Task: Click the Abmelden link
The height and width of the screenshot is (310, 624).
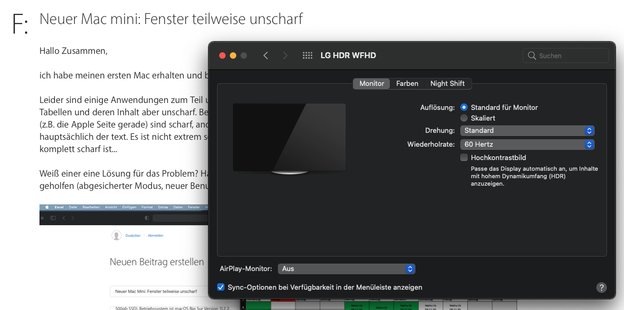Action: coord(155,236)
